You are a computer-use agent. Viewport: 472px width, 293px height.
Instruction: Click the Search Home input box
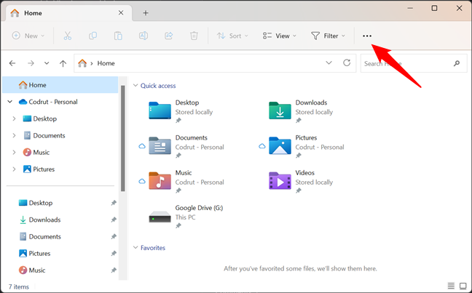click(x=406, y=64)
